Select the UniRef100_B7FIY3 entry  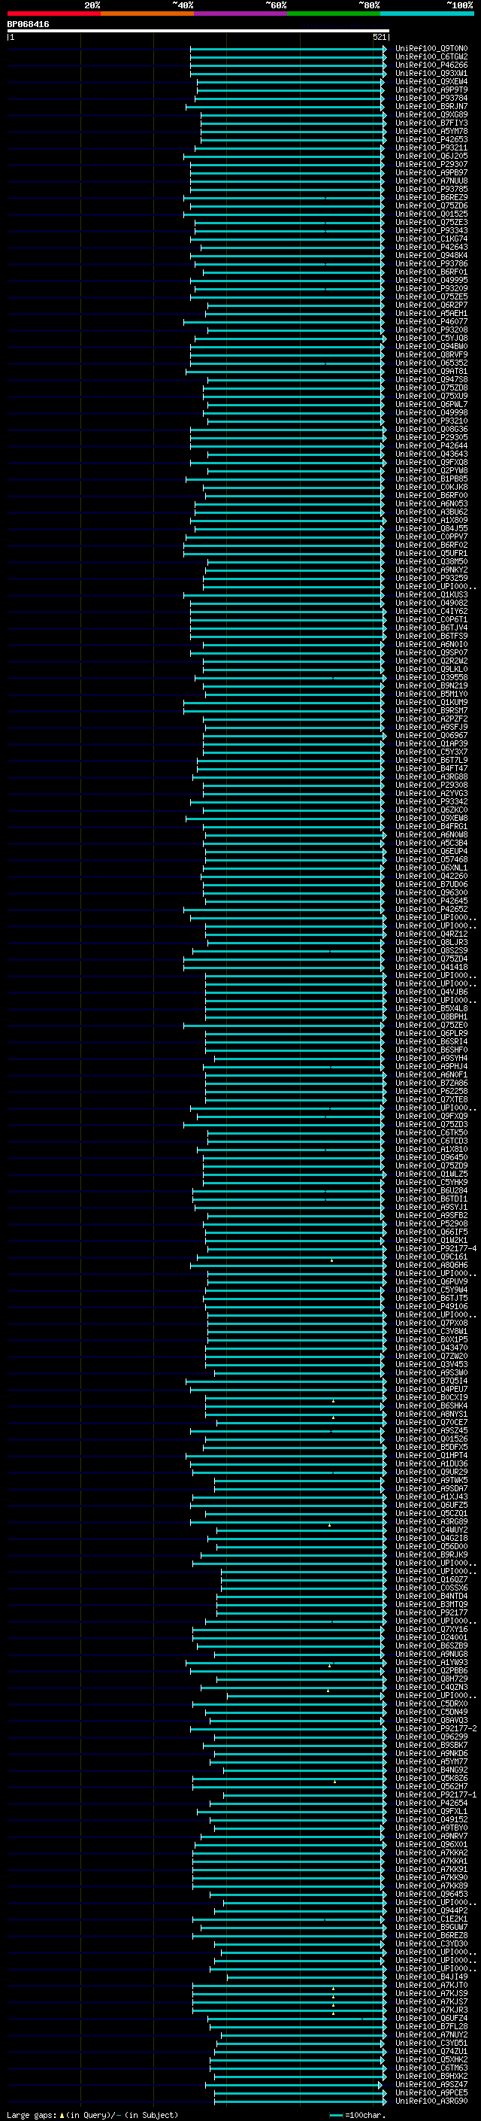tap(431, 123)
